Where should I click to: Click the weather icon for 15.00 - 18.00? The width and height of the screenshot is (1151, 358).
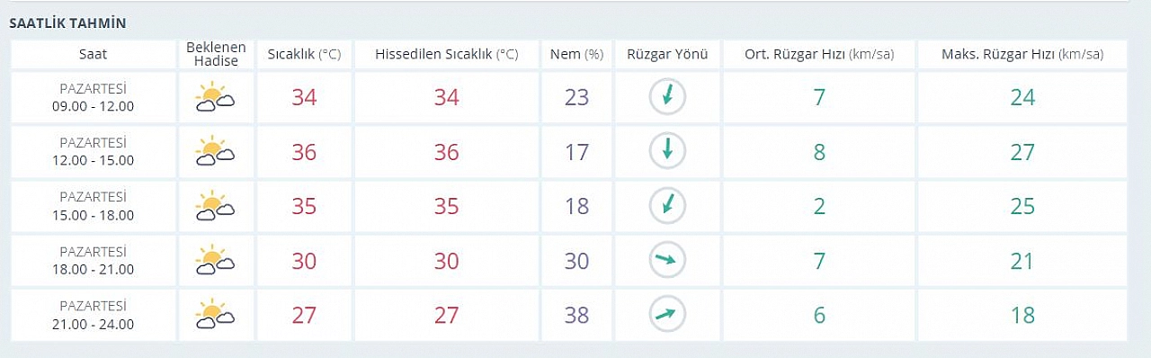216,206
